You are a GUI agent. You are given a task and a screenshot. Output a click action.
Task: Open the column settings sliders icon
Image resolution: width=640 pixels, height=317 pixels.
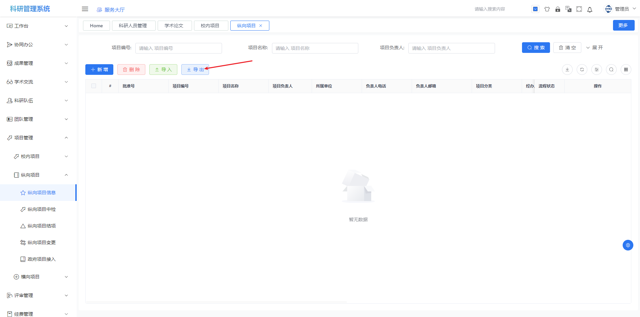(x=597, y=70)
